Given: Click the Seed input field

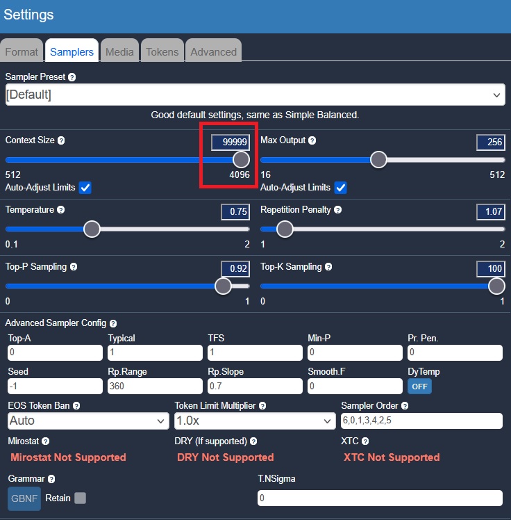Looking at the screenshot, I should (x=55, y=387).
